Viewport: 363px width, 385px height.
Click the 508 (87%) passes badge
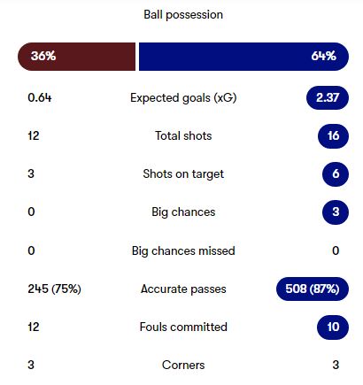point(313,289)
